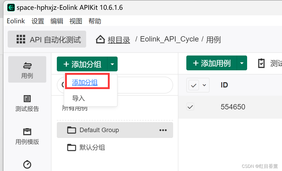282x171 pixels.
Task: Expand selection options chevron in header
Action: coord(204,85)
